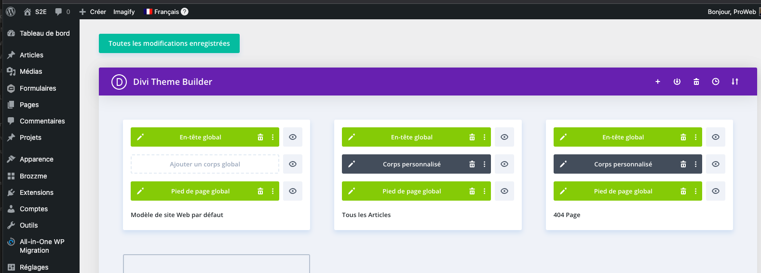Open Imagify in the admin bar

coord(124,12)
